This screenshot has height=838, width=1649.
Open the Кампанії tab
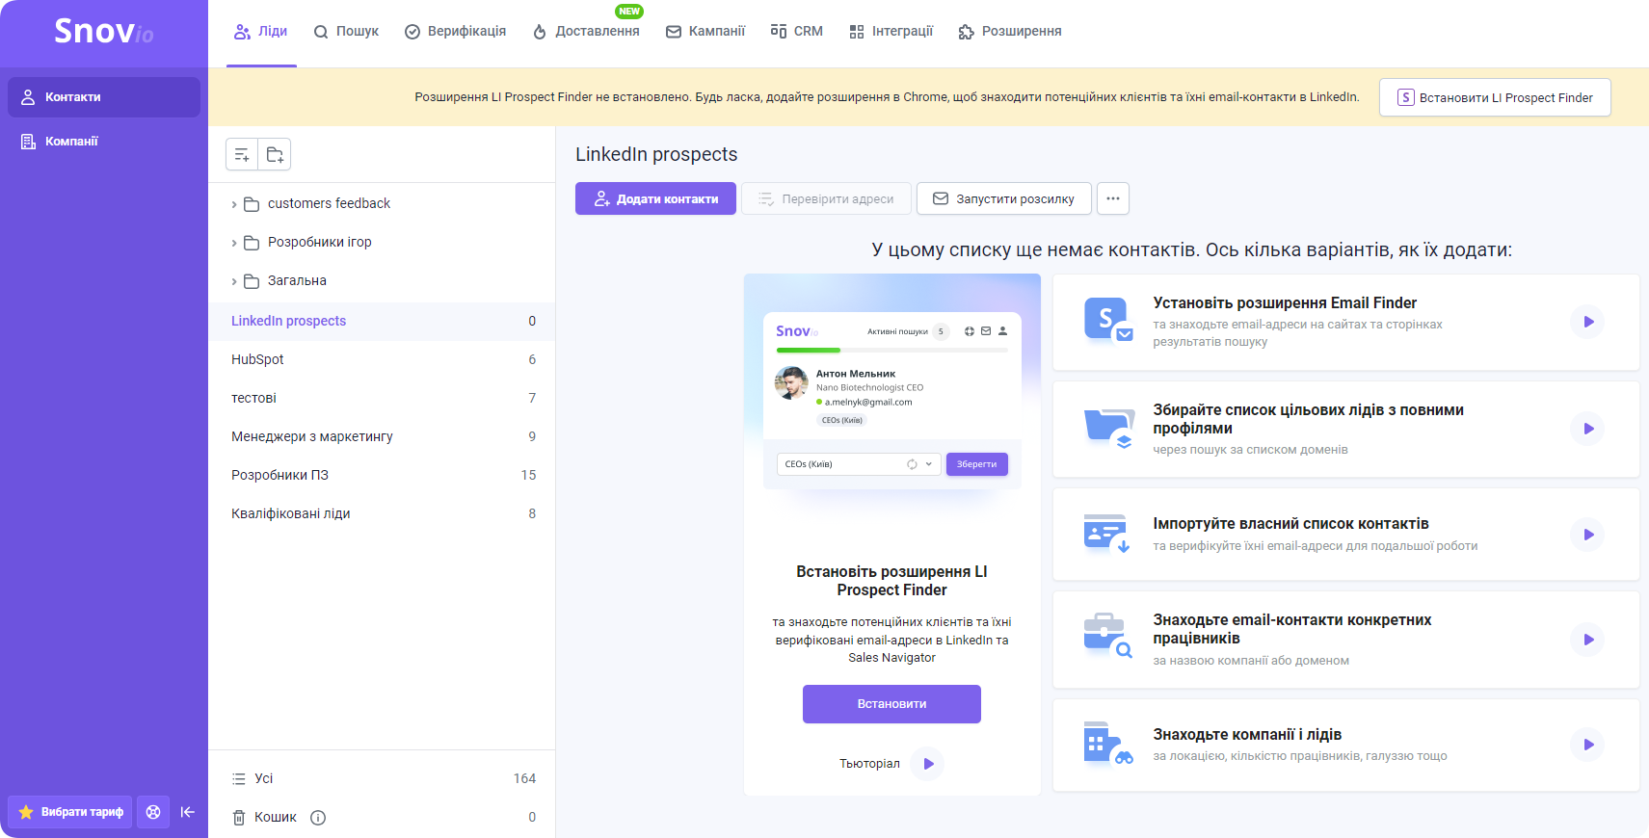point(705,32)
